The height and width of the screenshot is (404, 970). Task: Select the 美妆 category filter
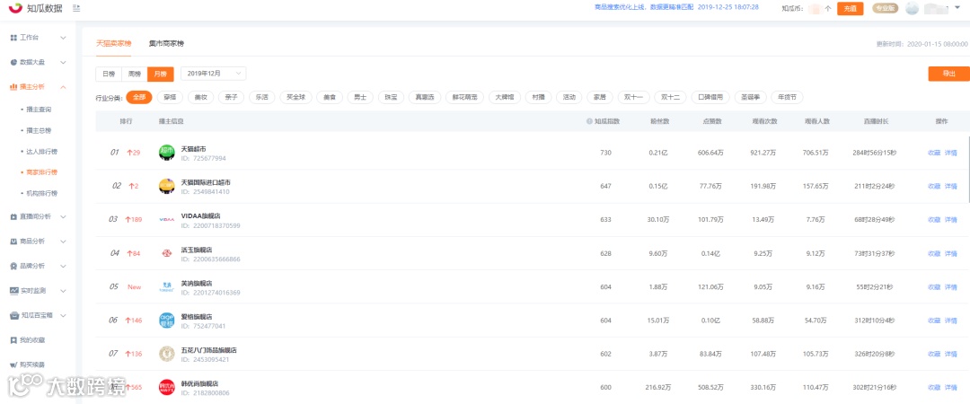(x=199, y=97)
